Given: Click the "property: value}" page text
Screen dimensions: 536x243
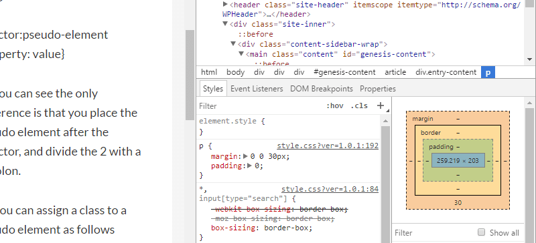Looking at the screenshot, I should [x=32, y=54].
